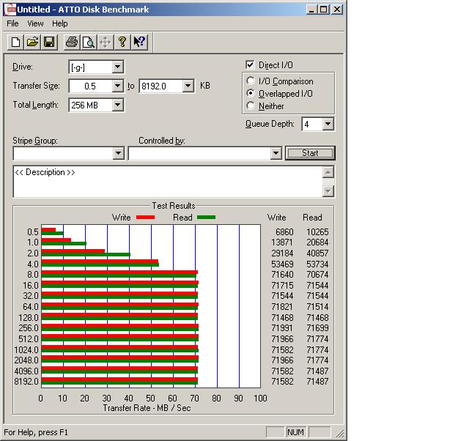469x441 pixels.
Task: Click the Read value 71699
Action: coord(317,328)
